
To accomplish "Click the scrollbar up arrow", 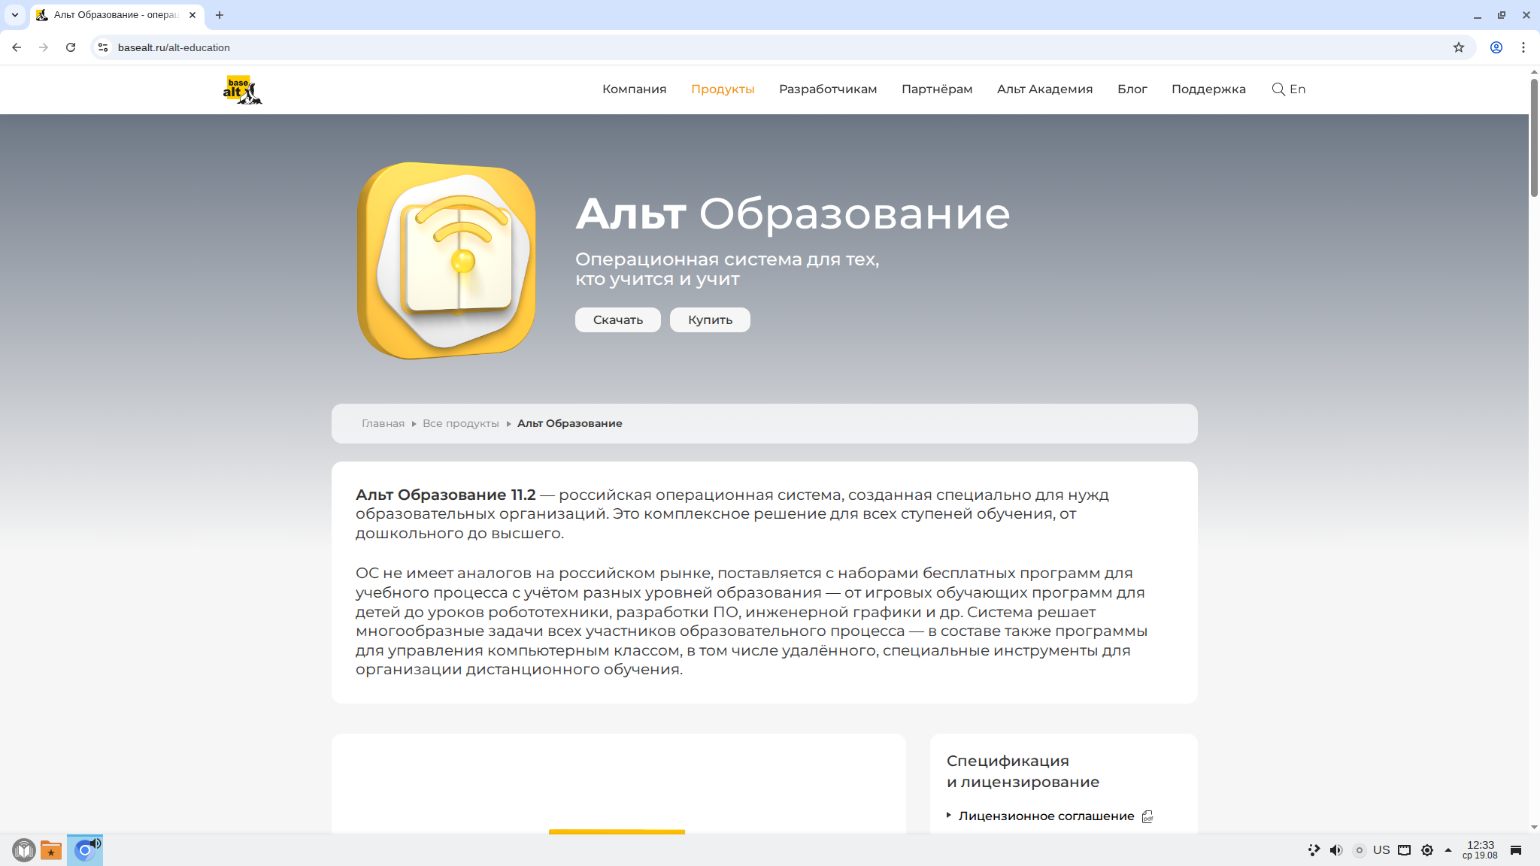I will (1534, 72).
